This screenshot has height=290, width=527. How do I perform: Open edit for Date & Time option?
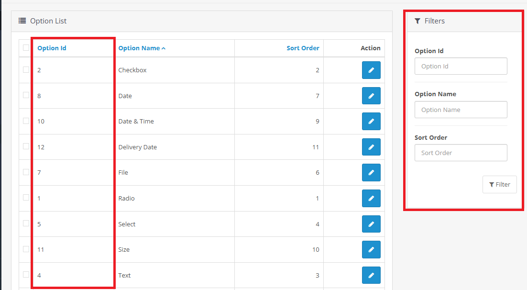[371, 122]
